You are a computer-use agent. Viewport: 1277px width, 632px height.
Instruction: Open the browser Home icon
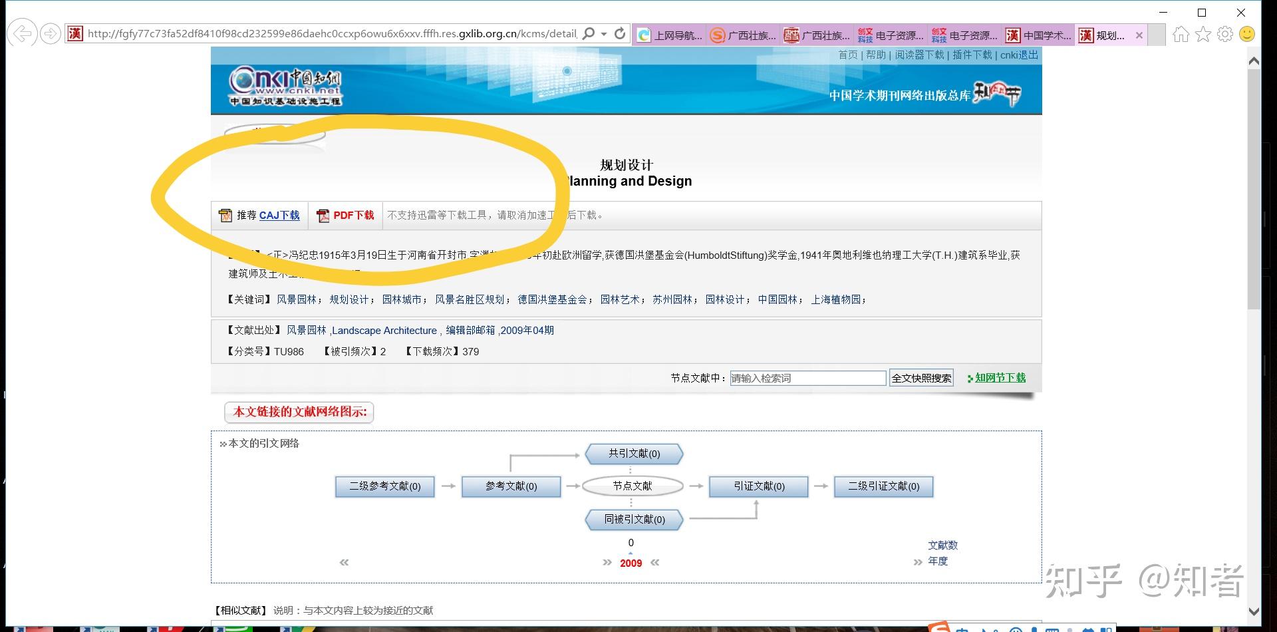pos(1181,35)
